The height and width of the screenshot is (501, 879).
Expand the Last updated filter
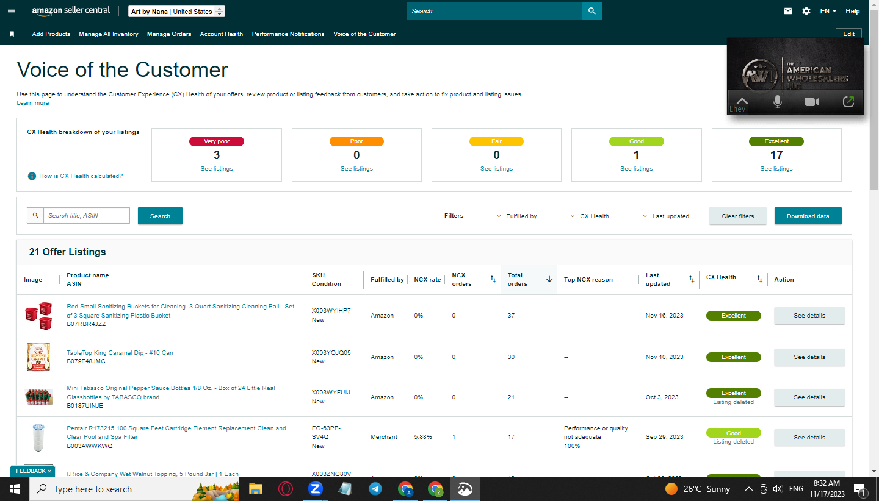tap(666, 216)
